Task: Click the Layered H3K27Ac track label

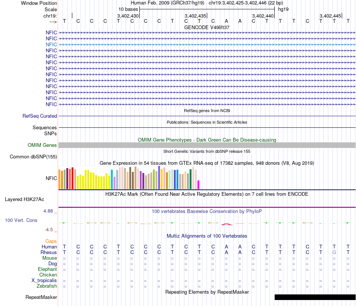Action: 24,199
